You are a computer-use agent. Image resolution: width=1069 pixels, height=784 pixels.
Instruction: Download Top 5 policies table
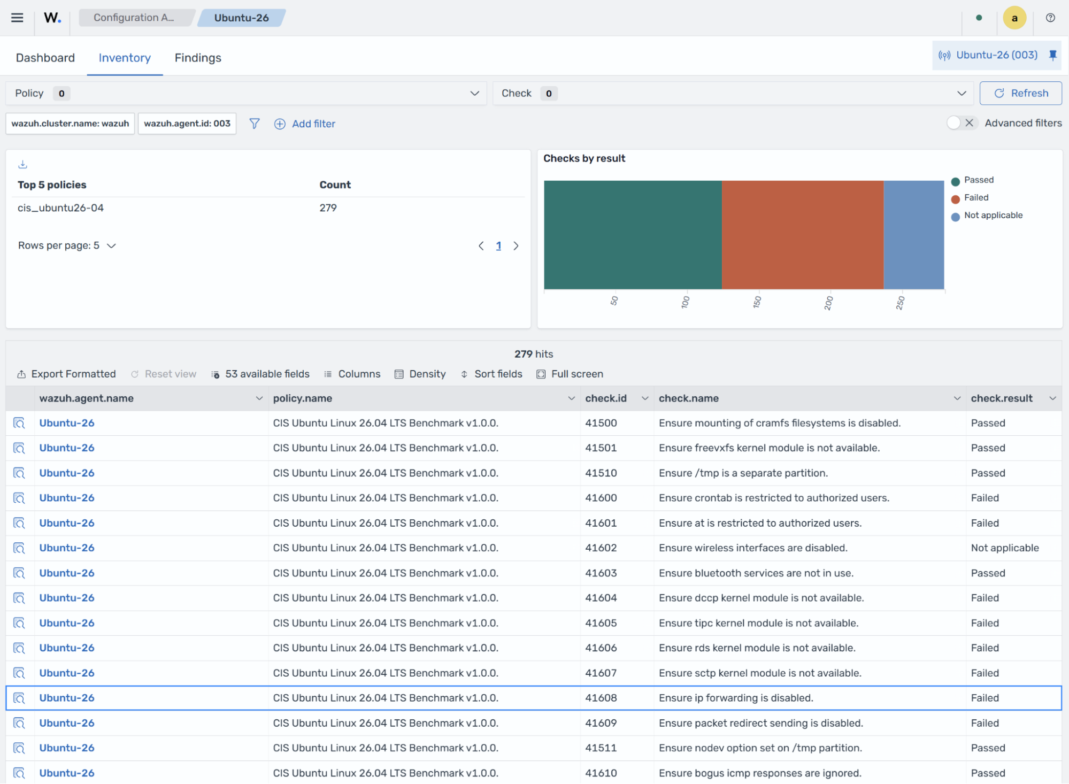tap(22, 164)
